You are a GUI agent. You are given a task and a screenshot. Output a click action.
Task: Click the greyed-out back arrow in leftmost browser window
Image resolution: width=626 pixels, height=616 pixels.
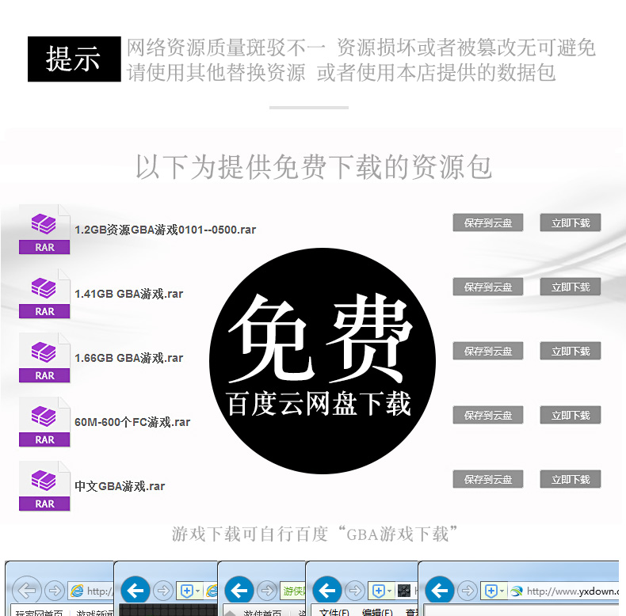[x=26, y=590]
